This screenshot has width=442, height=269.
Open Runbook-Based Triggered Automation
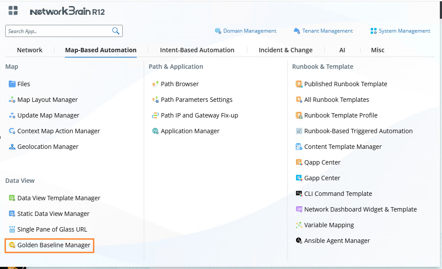click(358, 131)
